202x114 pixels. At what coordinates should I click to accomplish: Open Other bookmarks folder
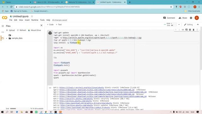coord(192,11)
